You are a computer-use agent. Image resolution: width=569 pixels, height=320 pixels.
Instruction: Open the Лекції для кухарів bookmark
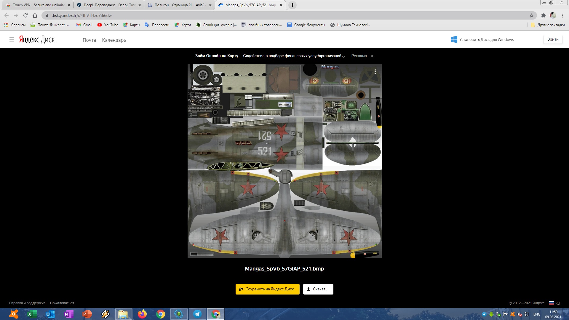(x=216, y=25)
